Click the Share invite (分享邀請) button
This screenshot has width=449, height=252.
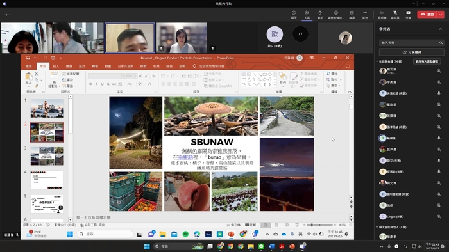pos(412,52)
